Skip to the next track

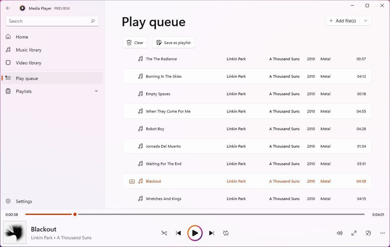point(212,233)
